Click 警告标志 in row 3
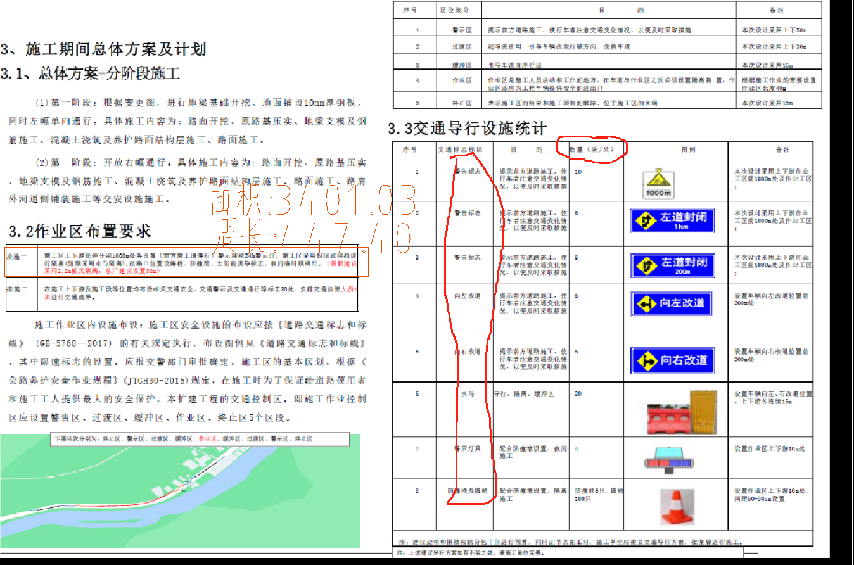Image resolution: width=854 pixels, height=565 pixels. pyautogui.click(x=468, y=258)
